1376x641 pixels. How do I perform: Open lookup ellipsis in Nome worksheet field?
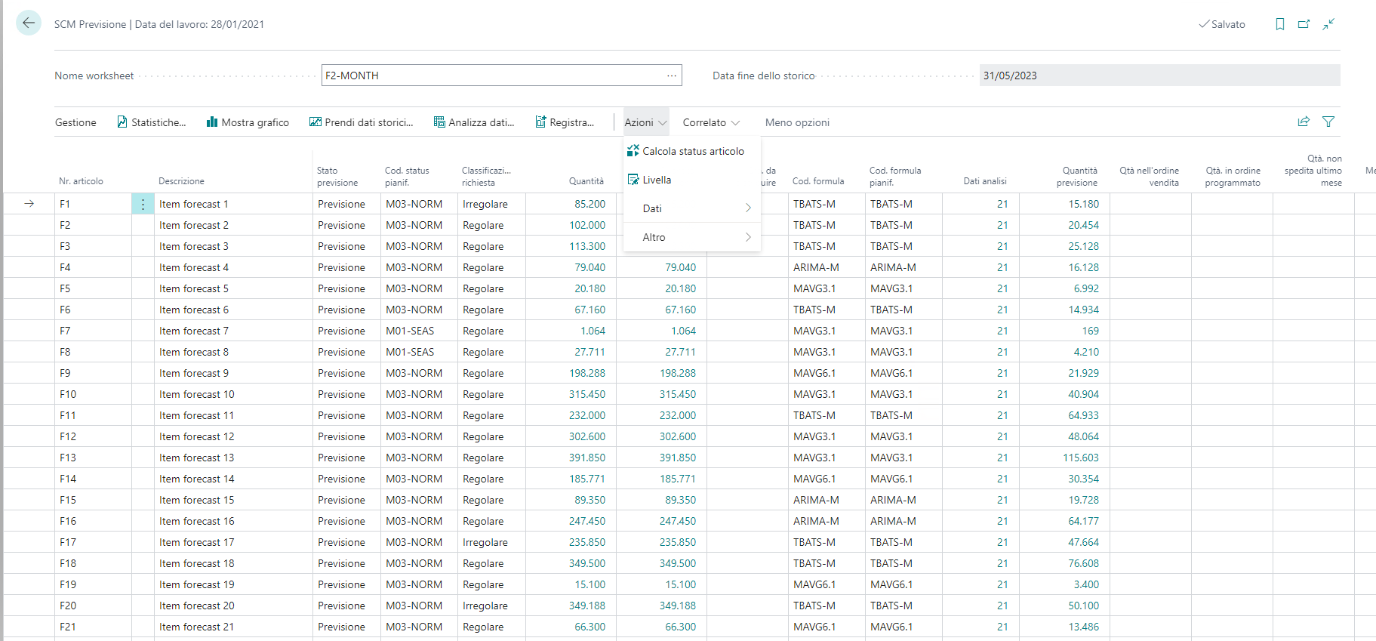(x=671, y=76)
